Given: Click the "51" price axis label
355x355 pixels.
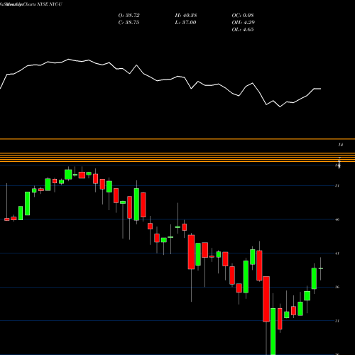Looking at the screenshot, I should (x=337, y=185).
